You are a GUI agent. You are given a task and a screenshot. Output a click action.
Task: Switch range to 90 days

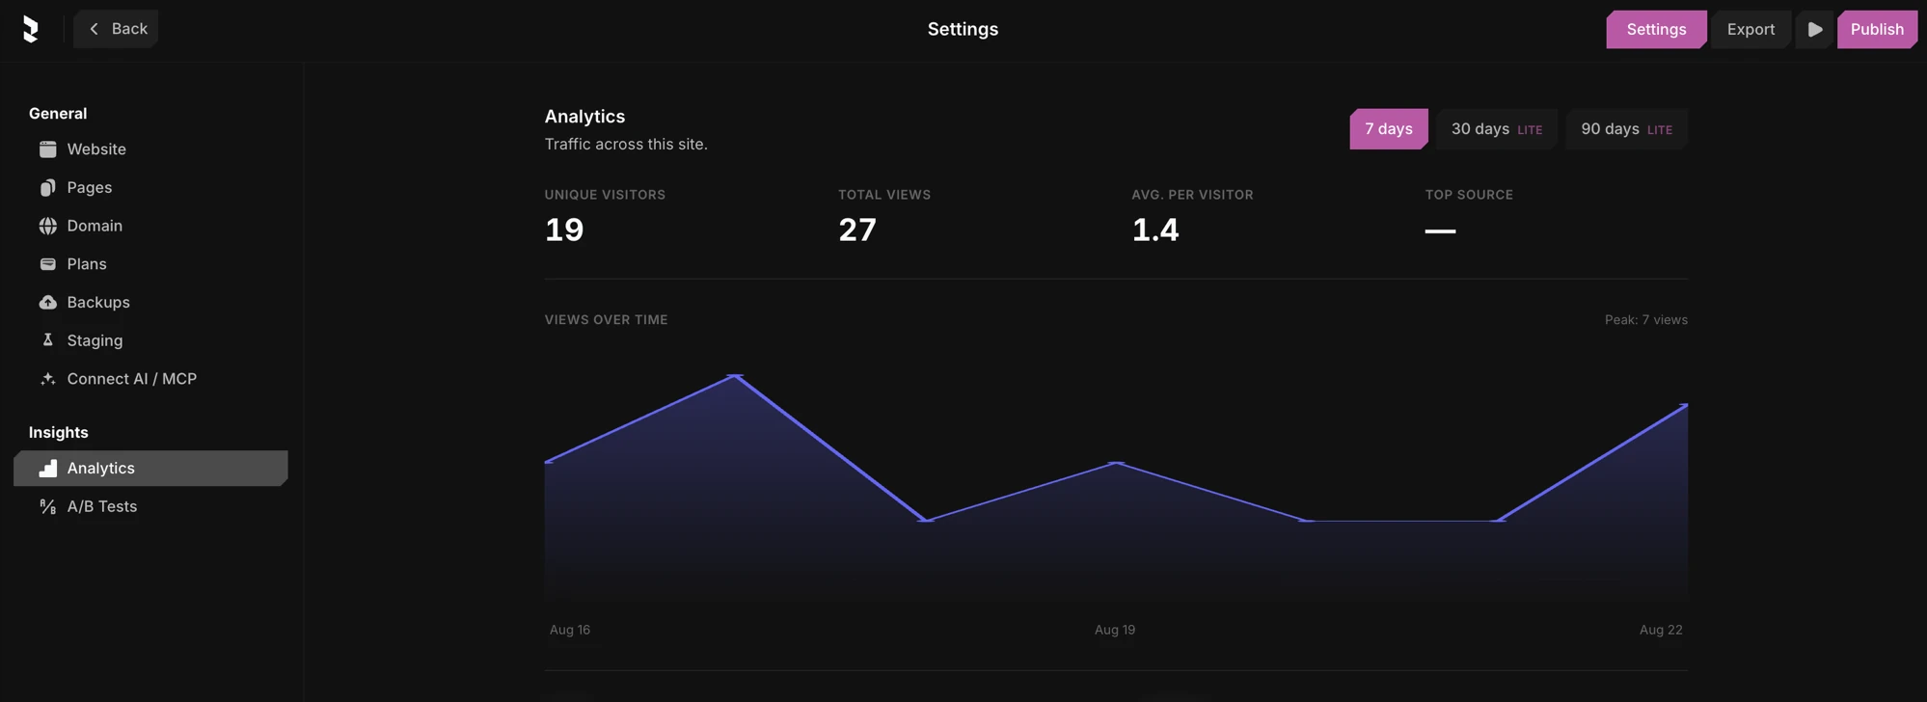pos(1626,129)
